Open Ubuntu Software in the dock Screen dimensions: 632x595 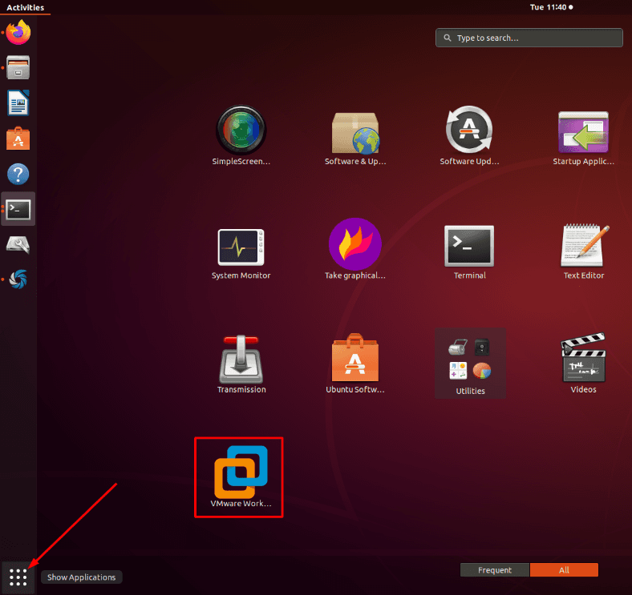point(18,138)
